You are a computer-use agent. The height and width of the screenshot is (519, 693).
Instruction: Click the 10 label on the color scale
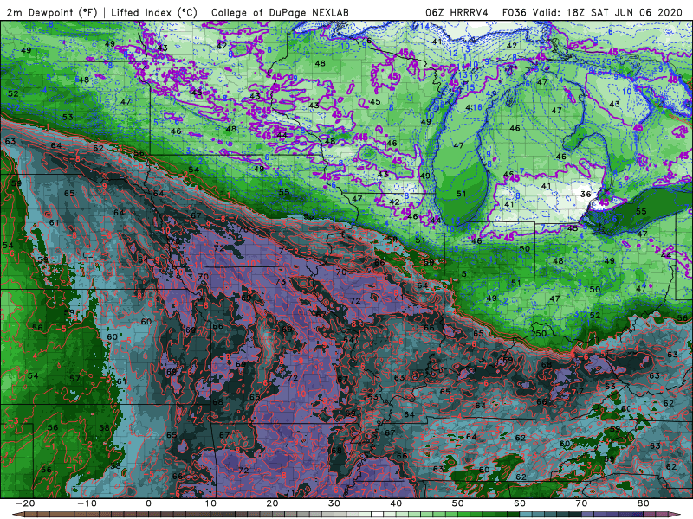[x=210, y=503]
